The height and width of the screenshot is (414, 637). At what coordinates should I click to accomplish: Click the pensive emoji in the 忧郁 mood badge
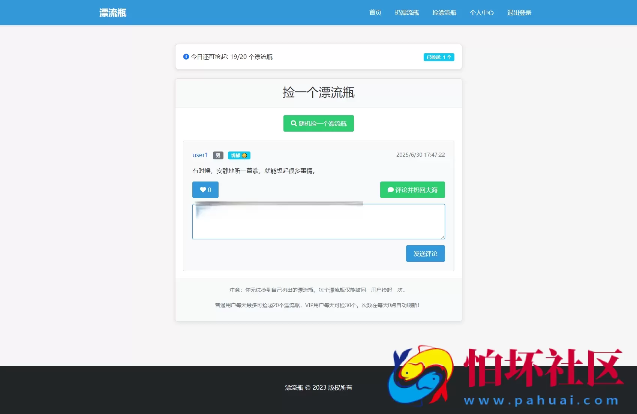point(244,155)
